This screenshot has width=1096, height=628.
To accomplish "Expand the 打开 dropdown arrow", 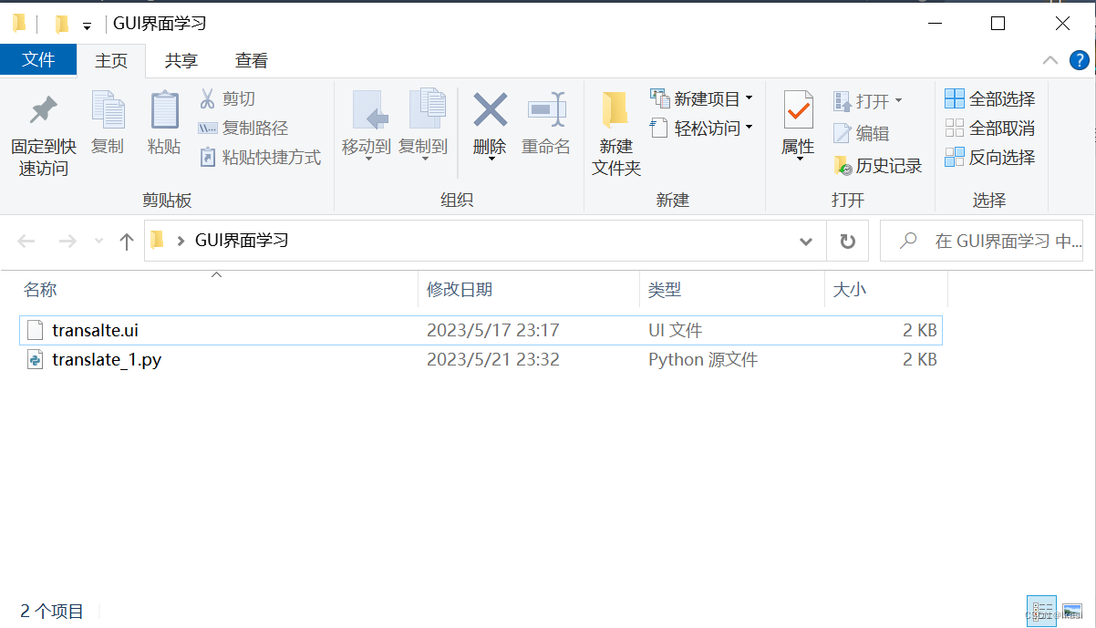I will (x=899, y=100).
